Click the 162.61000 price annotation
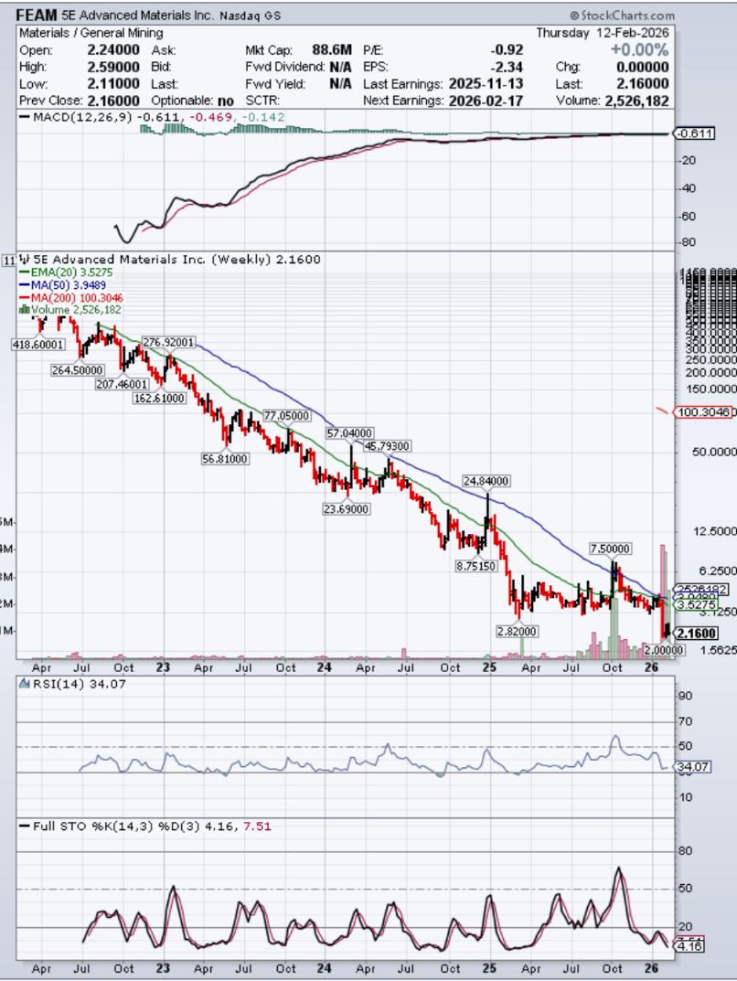Image resolution: width=737 pixels, height=981 pixels. click(x=159, y=398)
